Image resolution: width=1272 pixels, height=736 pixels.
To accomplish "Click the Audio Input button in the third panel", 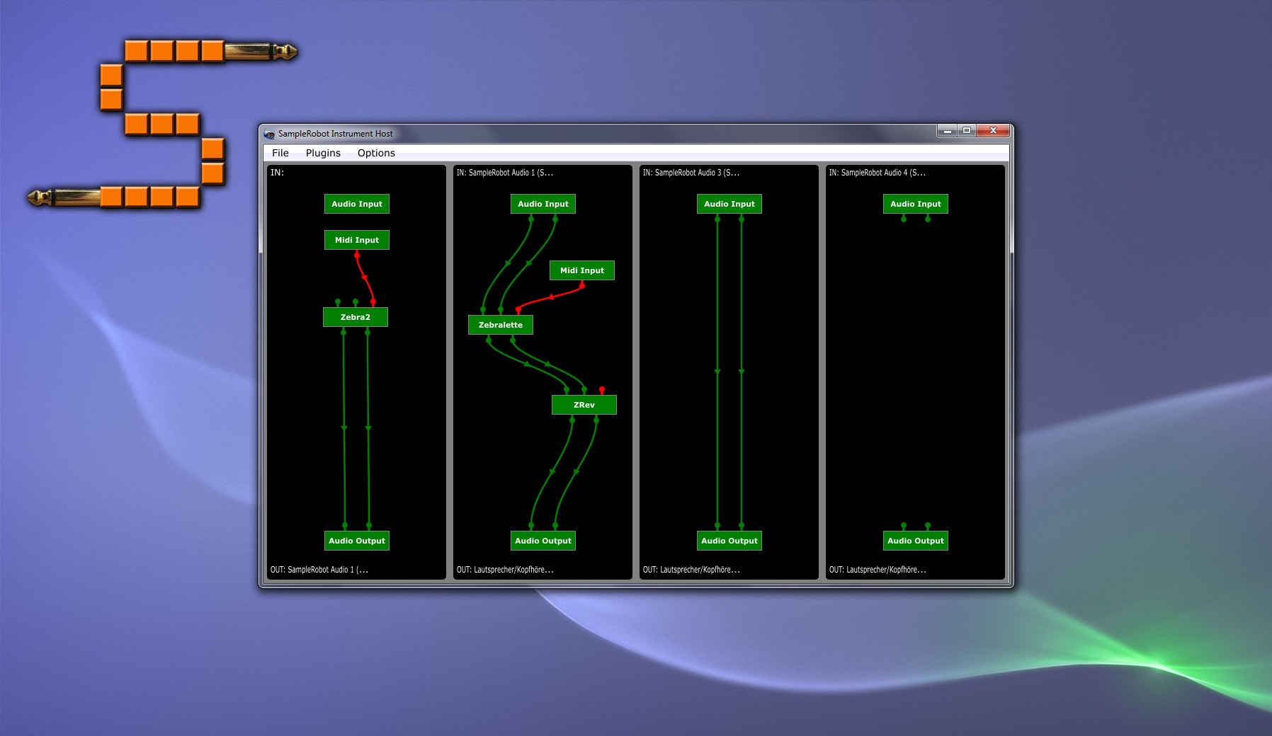I will [x=729, y=204].
